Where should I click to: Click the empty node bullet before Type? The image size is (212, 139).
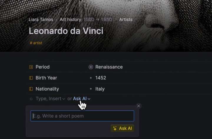(x=31, y=99)
